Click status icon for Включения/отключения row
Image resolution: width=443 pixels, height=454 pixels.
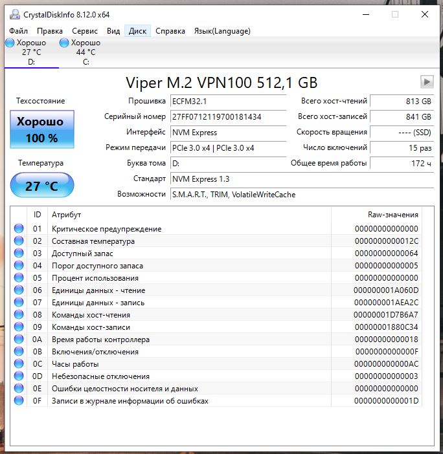coord(19,352)
